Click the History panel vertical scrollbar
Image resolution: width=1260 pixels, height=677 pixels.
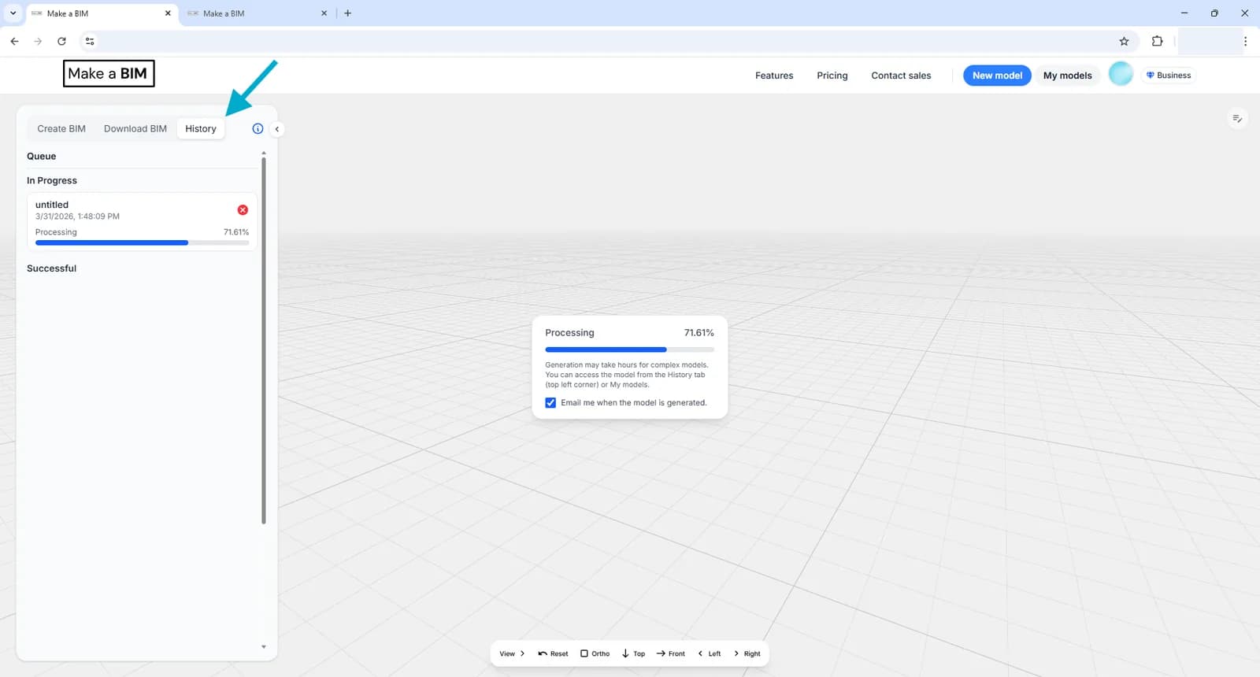(x=264, y=340)
